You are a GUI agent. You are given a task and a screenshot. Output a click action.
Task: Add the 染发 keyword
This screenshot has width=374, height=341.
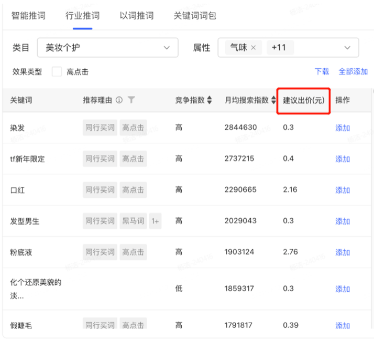pyautogui.click(x=343, y=128)
